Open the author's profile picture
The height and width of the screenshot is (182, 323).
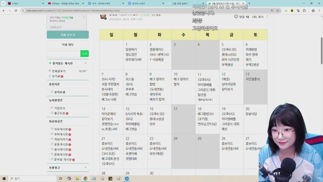pos(103,17)
